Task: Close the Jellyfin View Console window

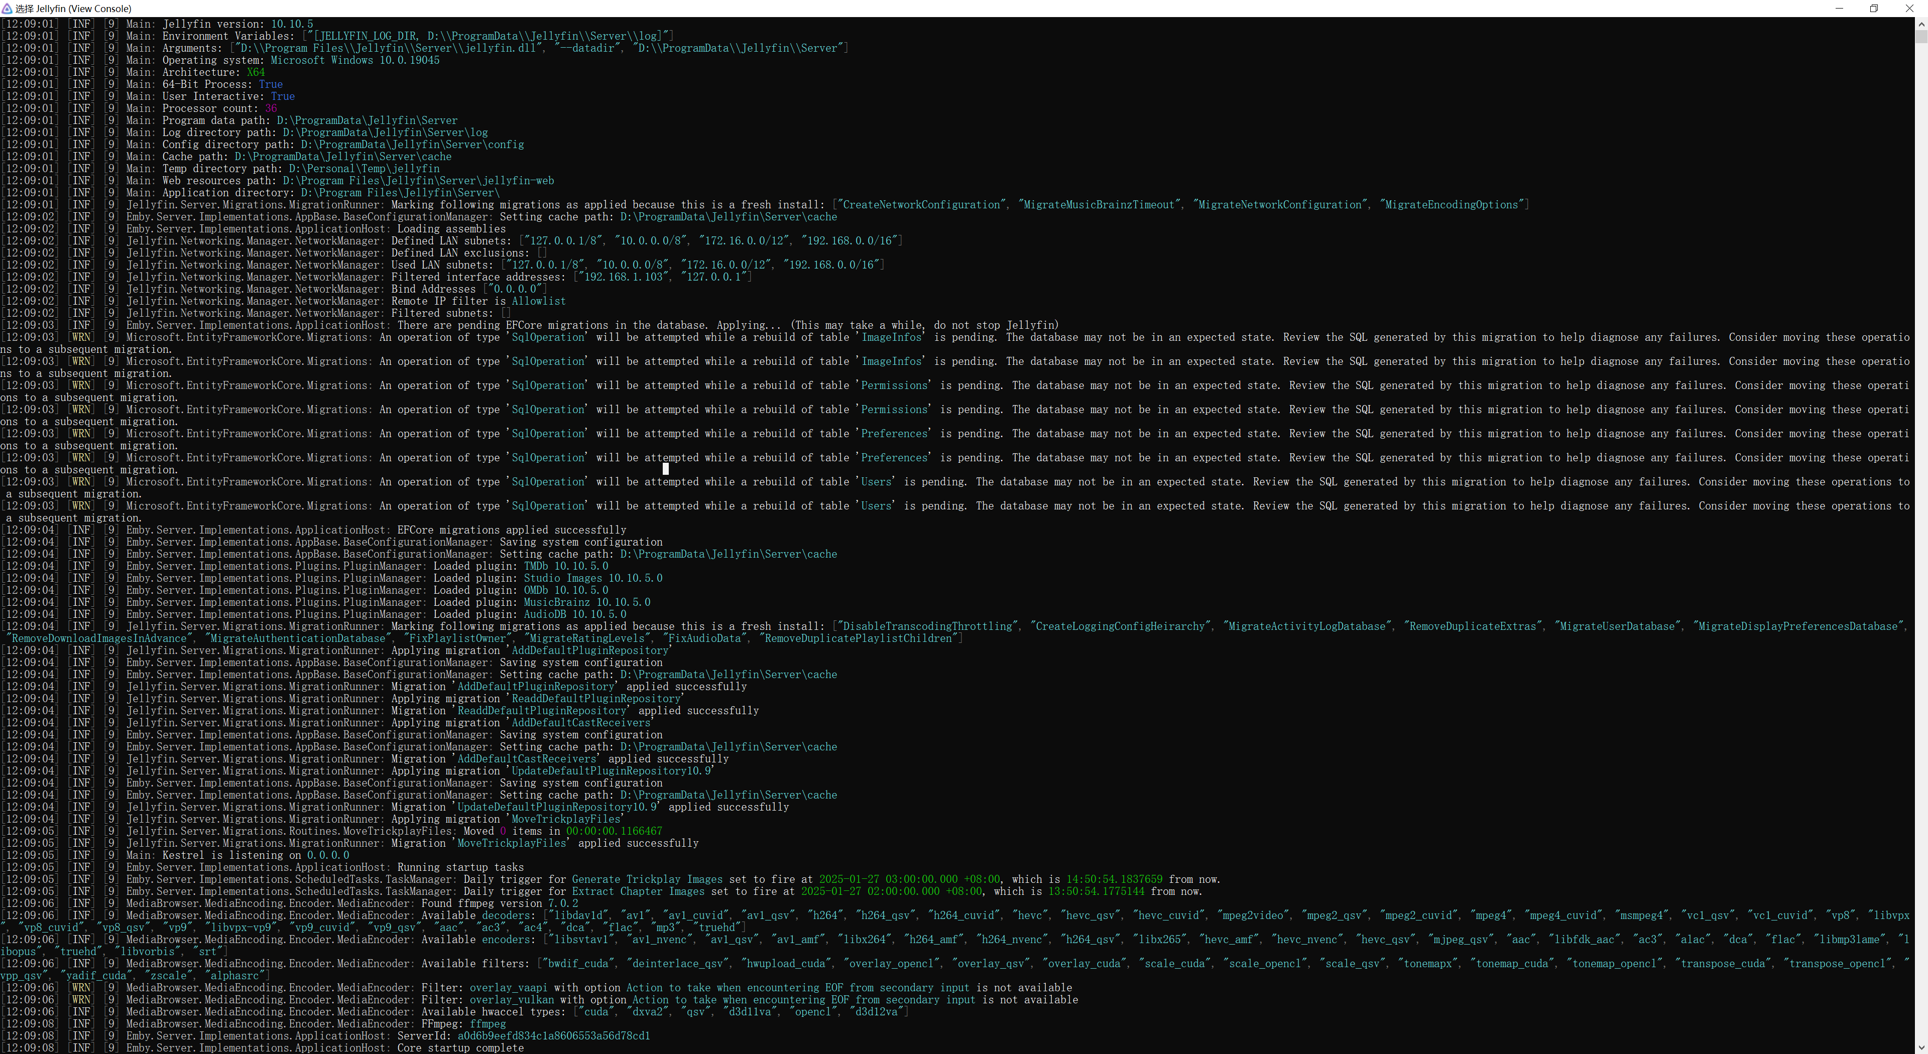Action: click(x=1908, y=8)
